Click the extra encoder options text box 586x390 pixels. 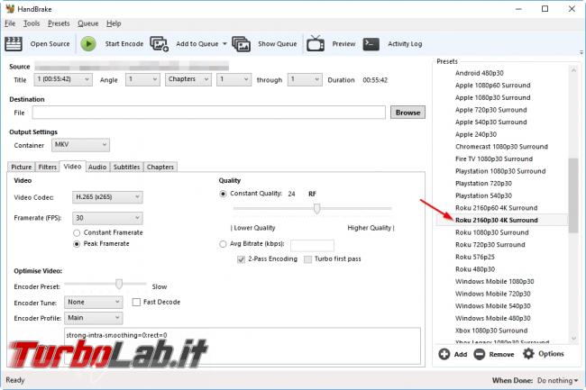(x=243, y=347)
